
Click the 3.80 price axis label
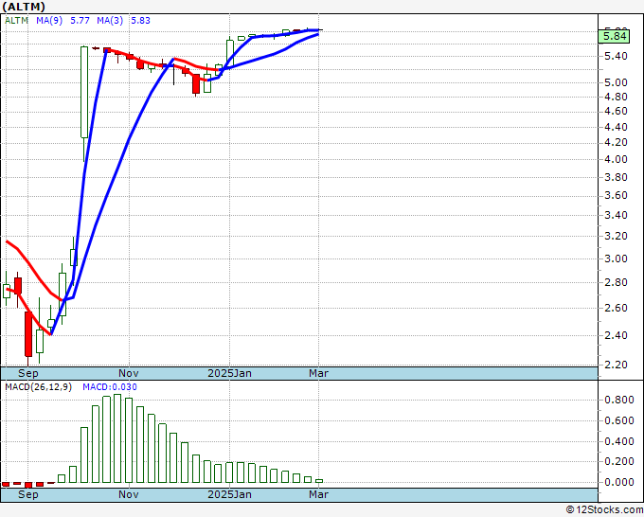pos(616,177)
